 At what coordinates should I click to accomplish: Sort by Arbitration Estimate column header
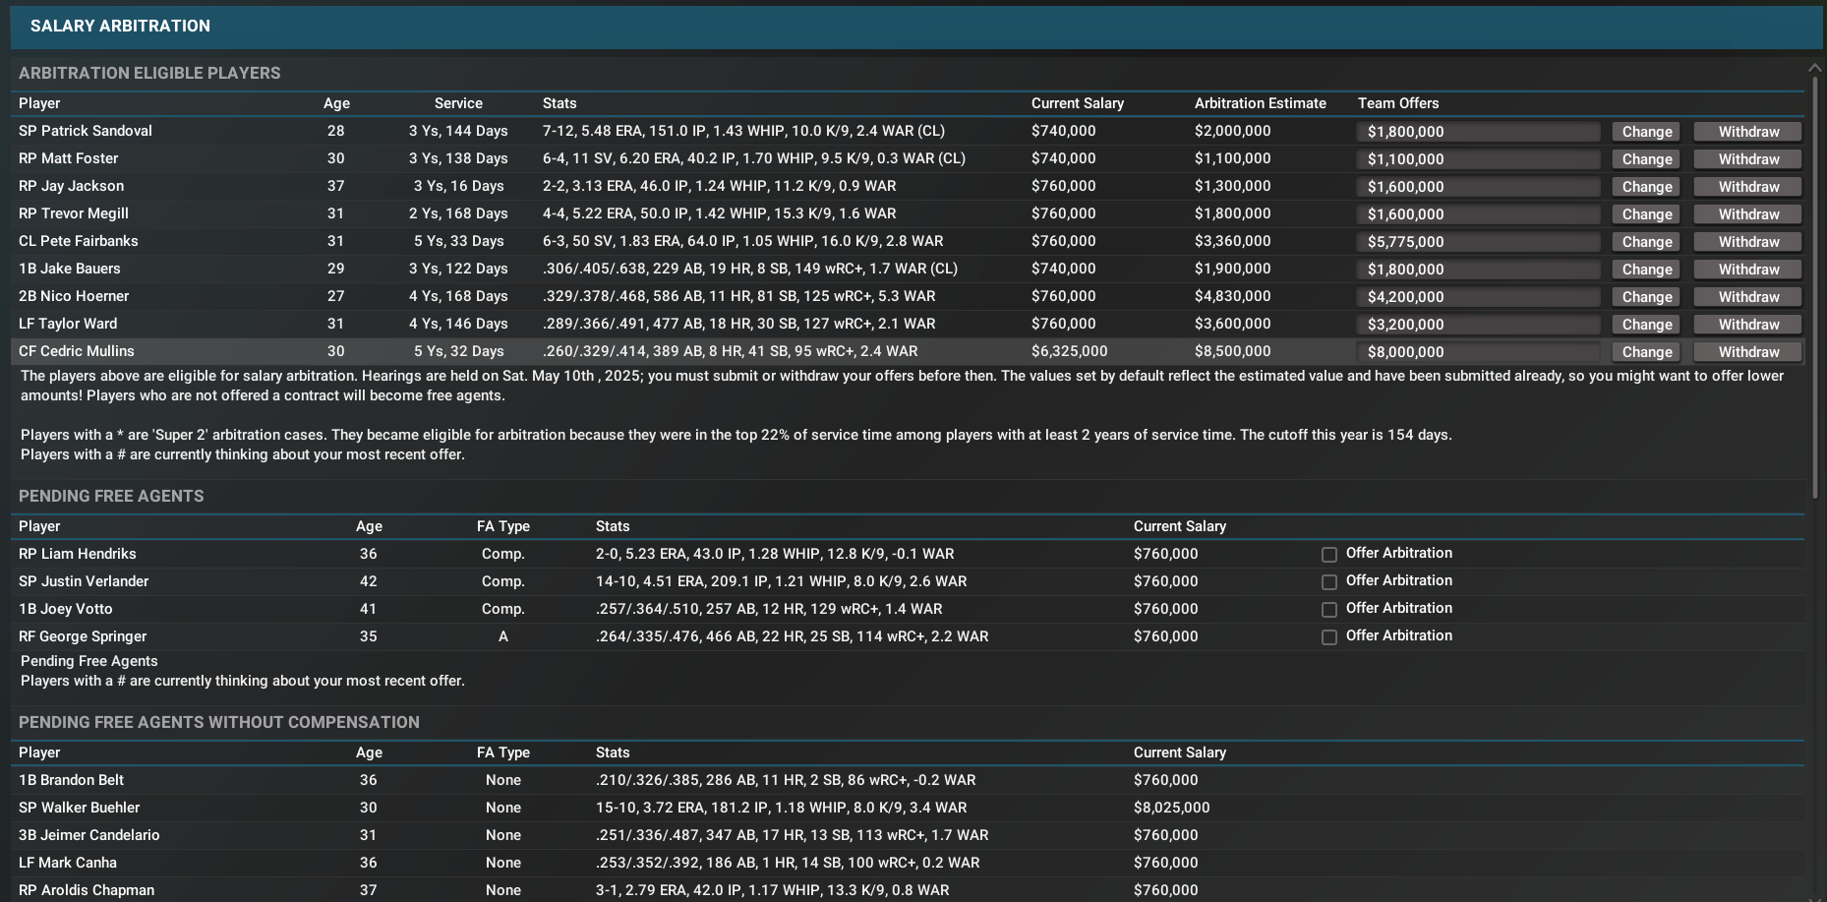tap(1260, 103)
